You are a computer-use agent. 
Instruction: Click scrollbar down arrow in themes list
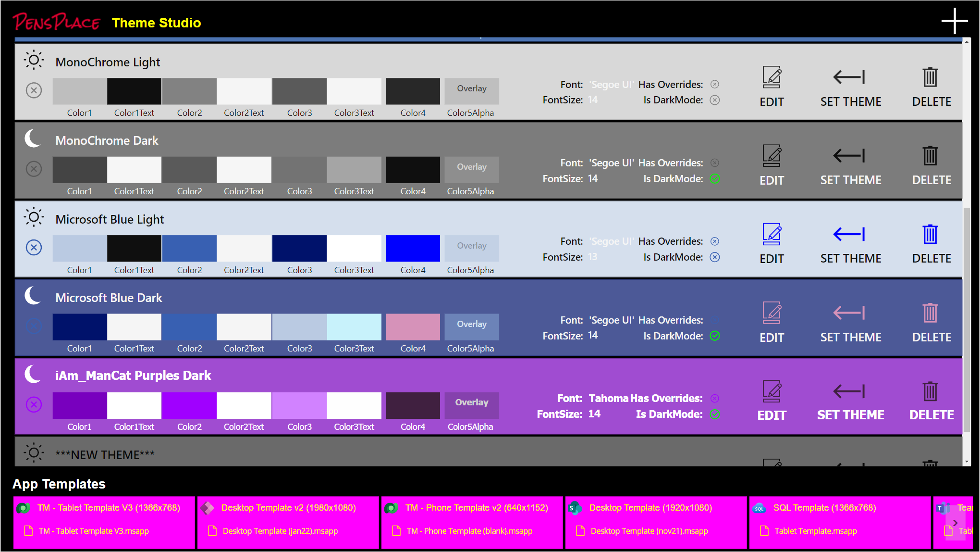[967, 462]
